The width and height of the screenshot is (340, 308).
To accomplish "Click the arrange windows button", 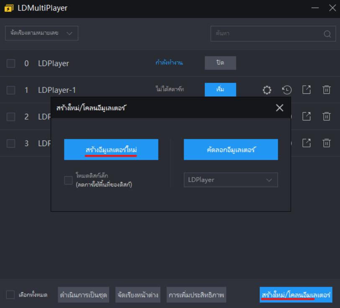I will 138,295.
